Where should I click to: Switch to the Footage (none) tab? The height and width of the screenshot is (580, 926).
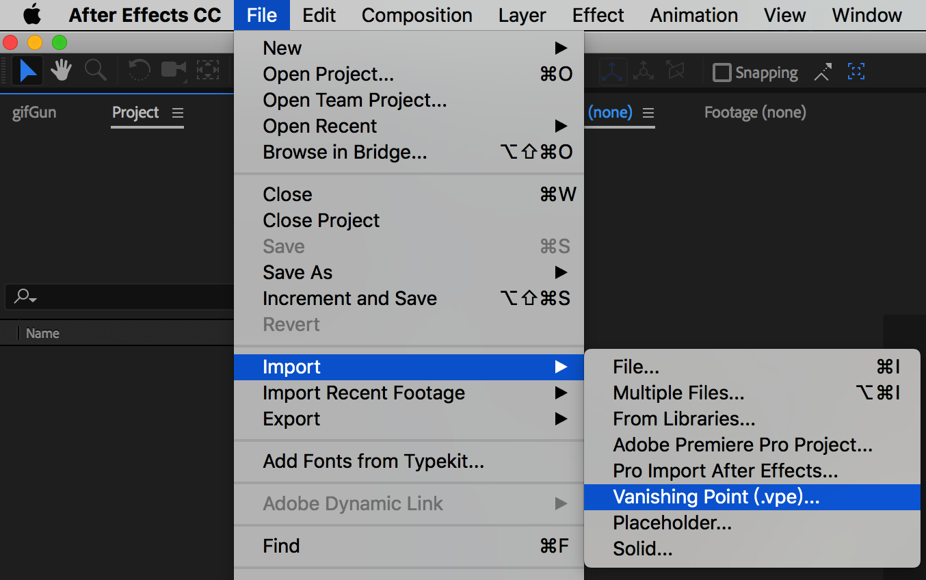pos(755,112)
